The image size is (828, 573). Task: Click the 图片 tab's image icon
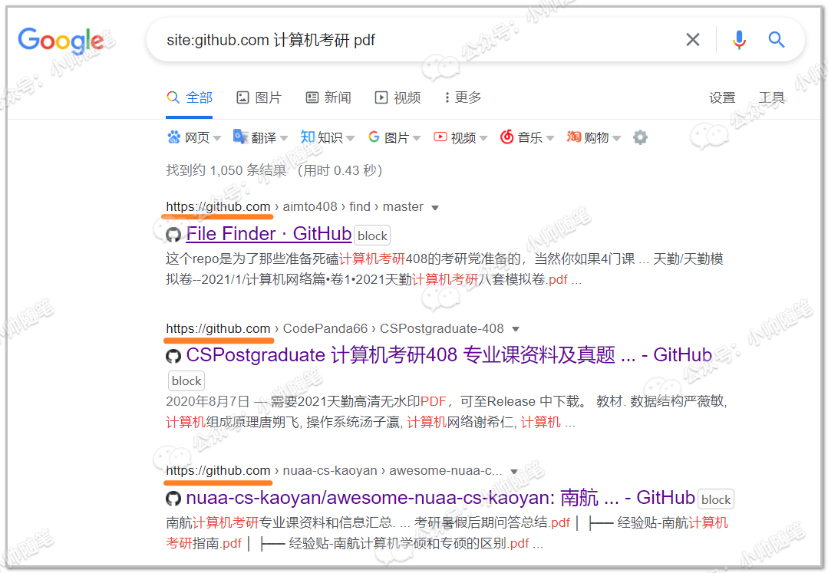pyautogui.click(x=242, y=97)
